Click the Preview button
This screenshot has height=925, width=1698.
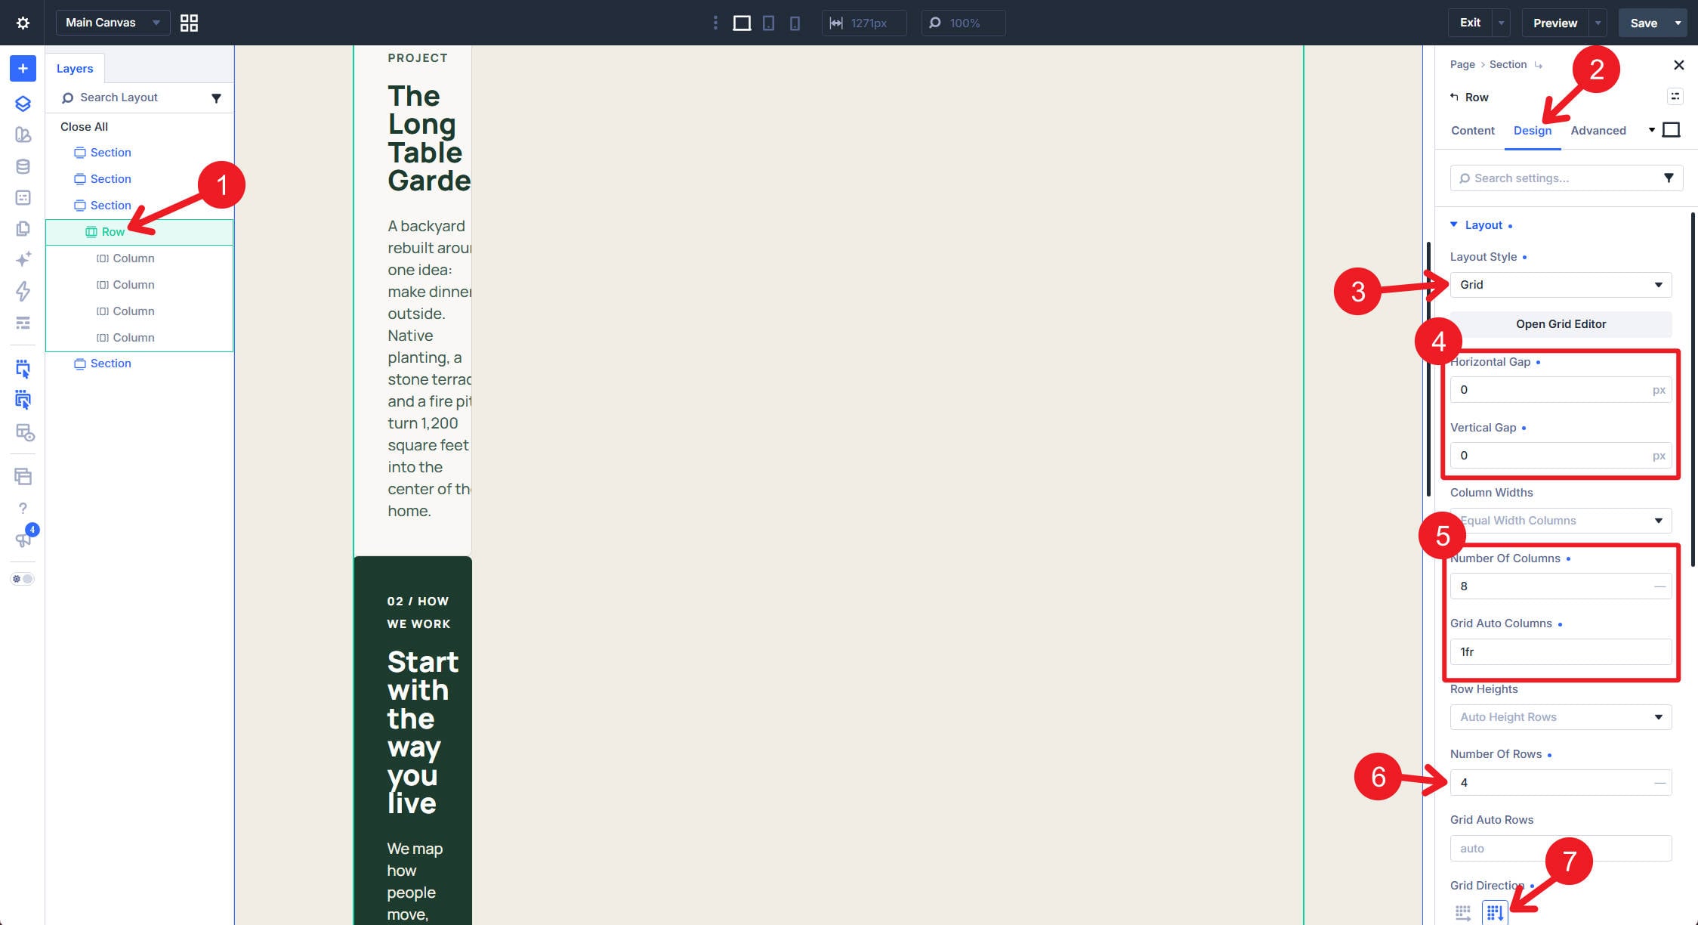point(1554,23)
